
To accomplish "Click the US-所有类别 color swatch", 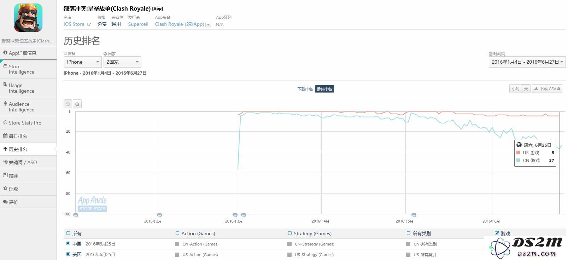I will (x=408, y=255).
